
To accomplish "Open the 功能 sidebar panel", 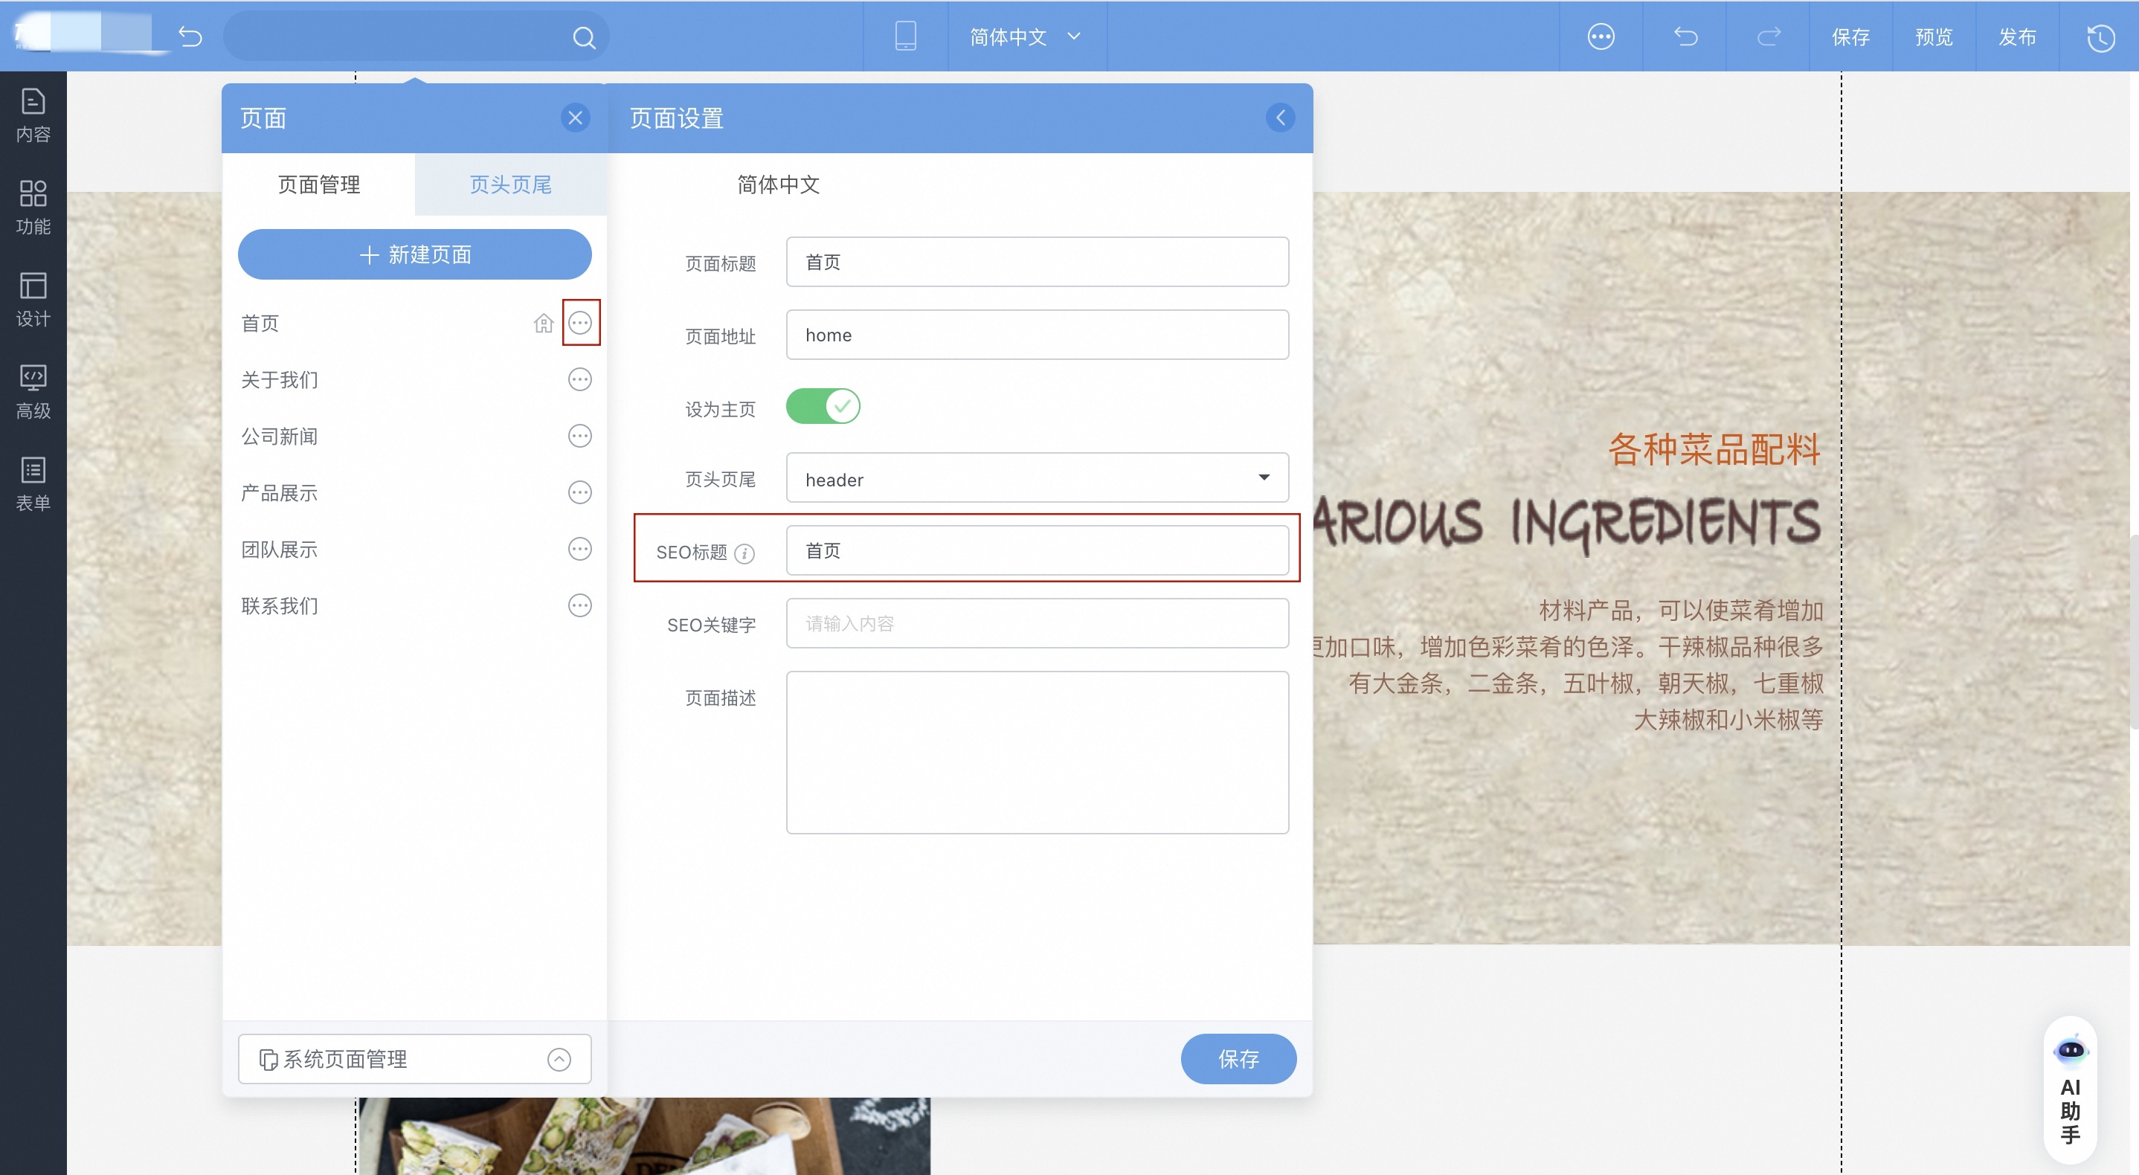I will tap(33, 207).
